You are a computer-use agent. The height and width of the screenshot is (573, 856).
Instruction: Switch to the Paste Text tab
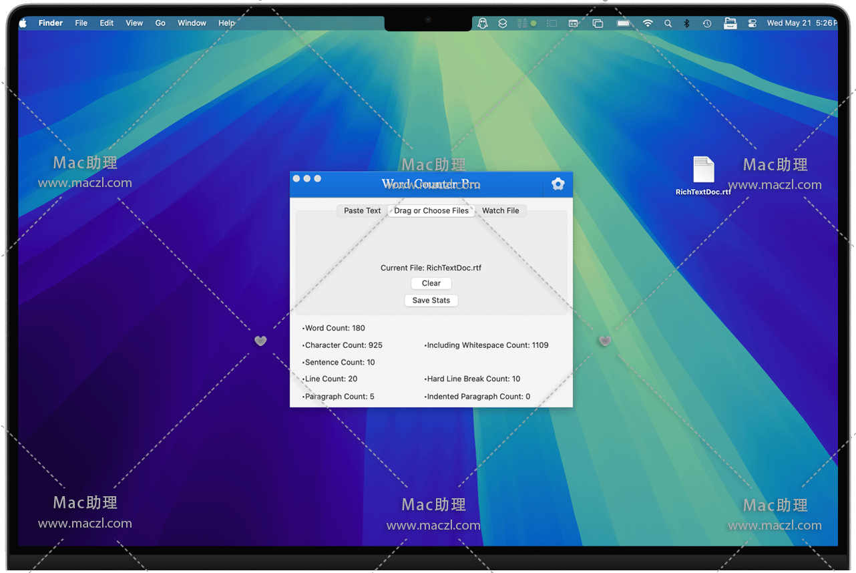pyautogui.click(x=362, y=210)
